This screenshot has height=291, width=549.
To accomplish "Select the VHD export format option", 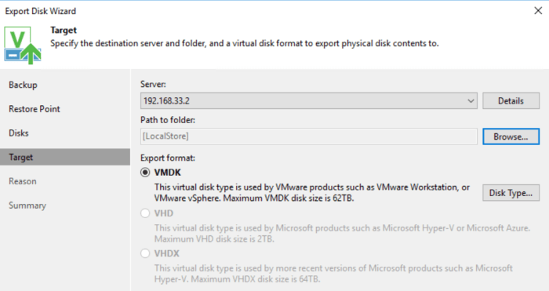I will coord(145,213).
